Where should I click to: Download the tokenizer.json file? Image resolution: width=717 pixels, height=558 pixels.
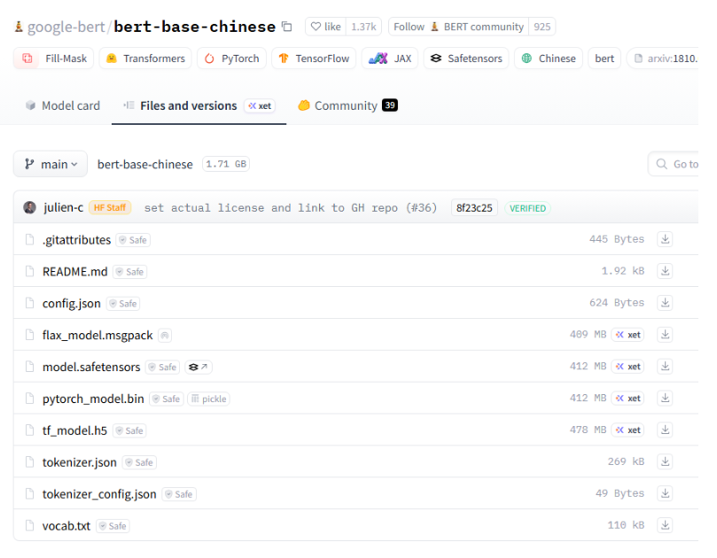click(665, 461)
